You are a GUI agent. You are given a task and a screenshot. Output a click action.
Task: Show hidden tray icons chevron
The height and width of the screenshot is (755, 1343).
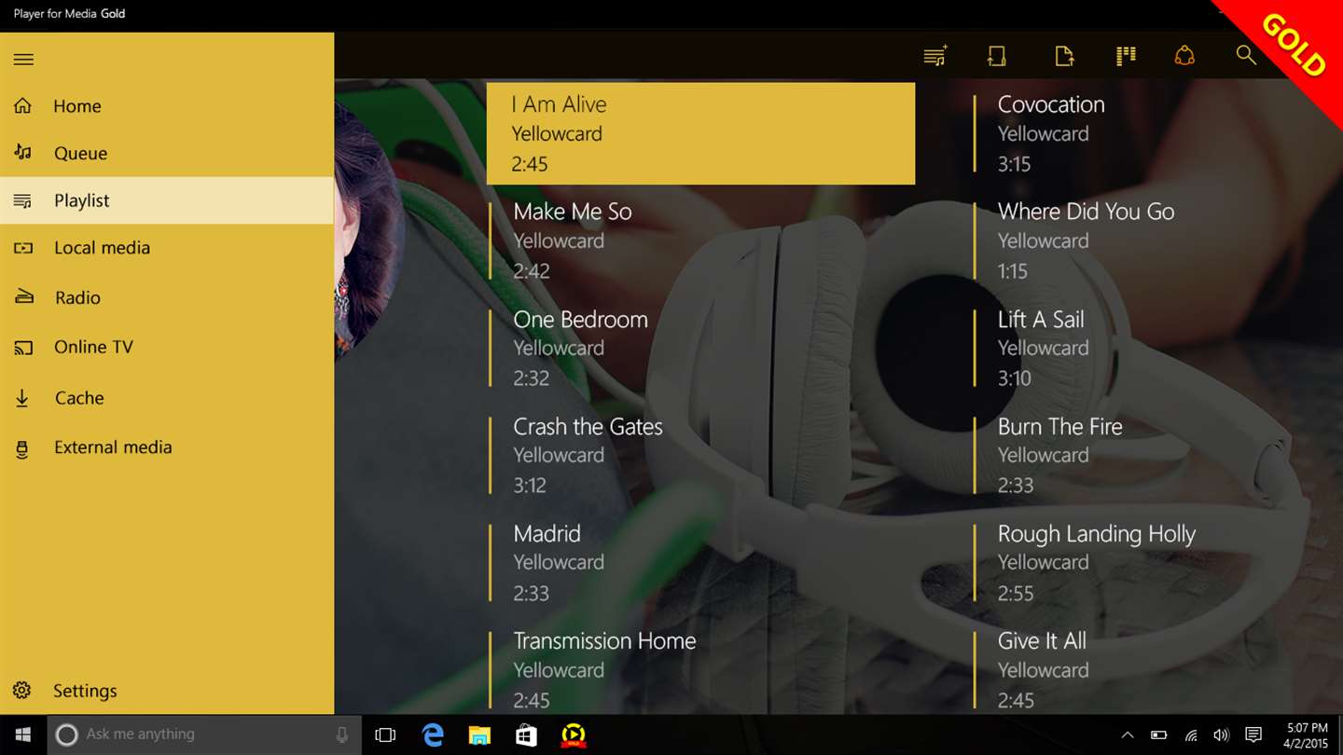pyautogui.click(x=1128, y=734)
